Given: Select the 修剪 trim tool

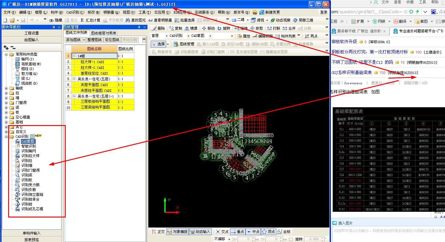Looking at the screenshot, I should [x=256, y=28].
